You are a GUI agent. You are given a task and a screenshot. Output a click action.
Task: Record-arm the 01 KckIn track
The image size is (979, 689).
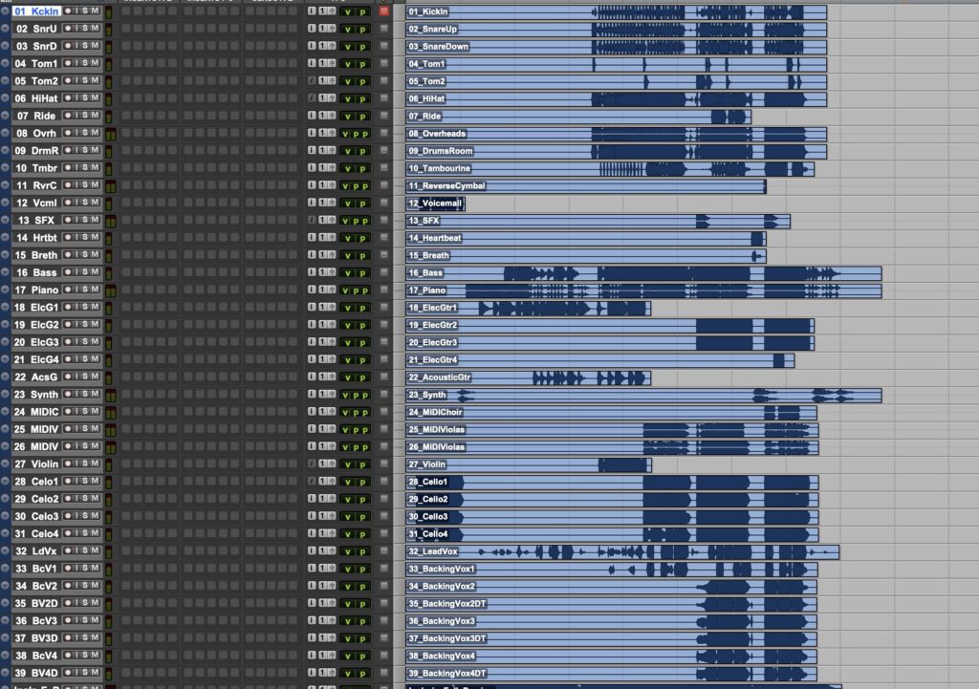coord(69,11)
